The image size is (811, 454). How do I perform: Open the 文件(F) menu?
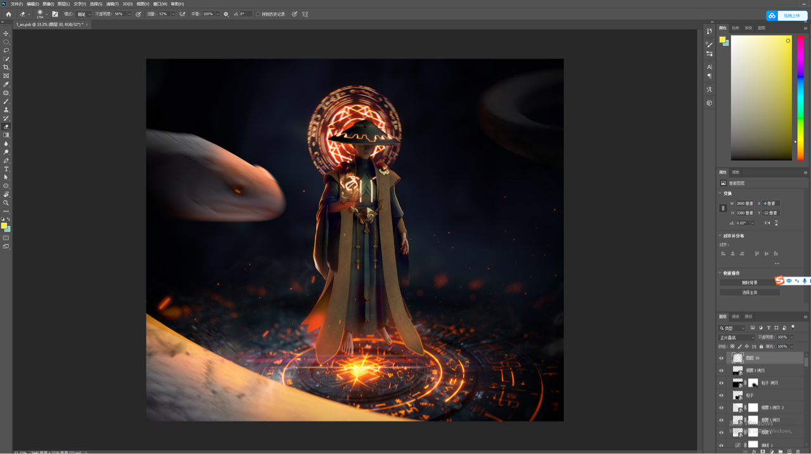tap(16, 4)
